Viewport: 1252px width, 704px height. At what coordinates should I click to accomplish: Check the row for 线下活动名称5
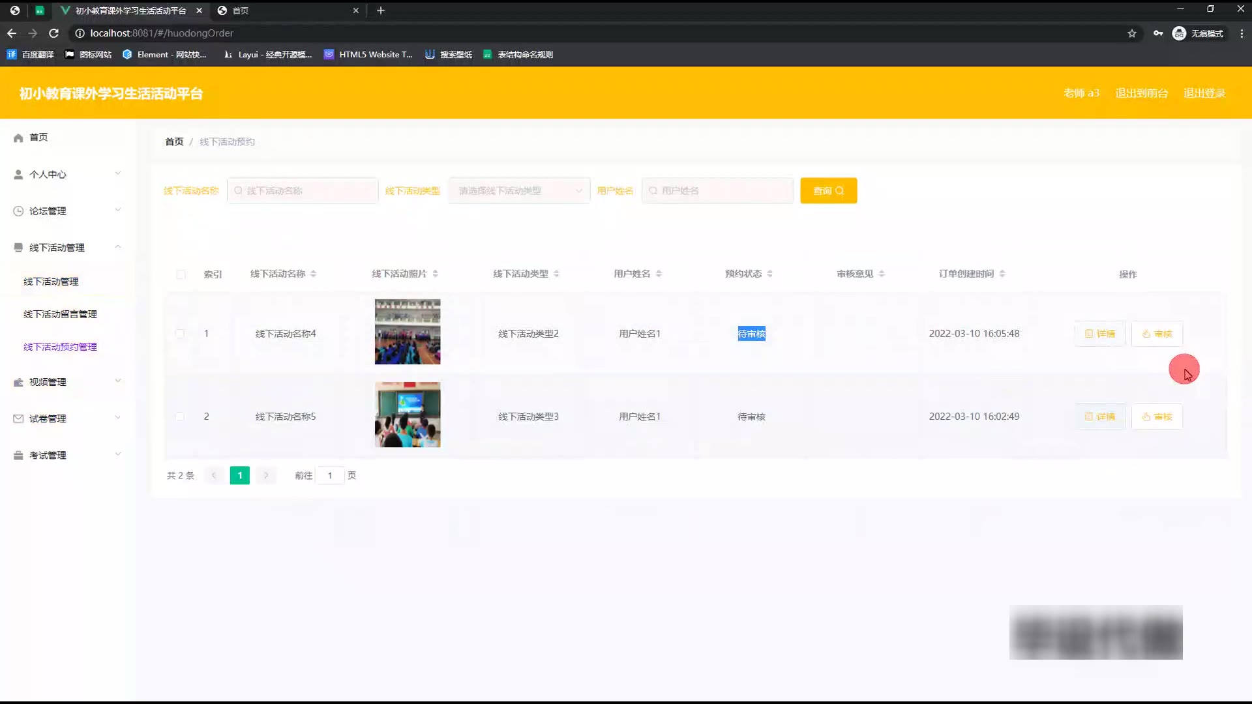click(180, 417)
